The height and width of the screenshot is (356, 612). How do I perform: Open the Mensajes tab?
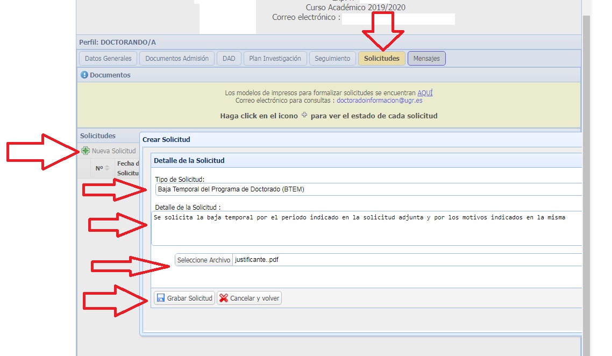426,59
